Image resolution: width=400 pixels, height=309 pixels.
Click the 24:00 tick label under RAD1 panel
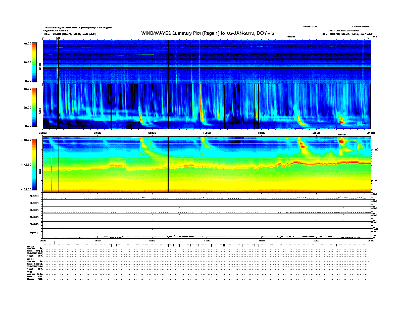pos(371,133)
